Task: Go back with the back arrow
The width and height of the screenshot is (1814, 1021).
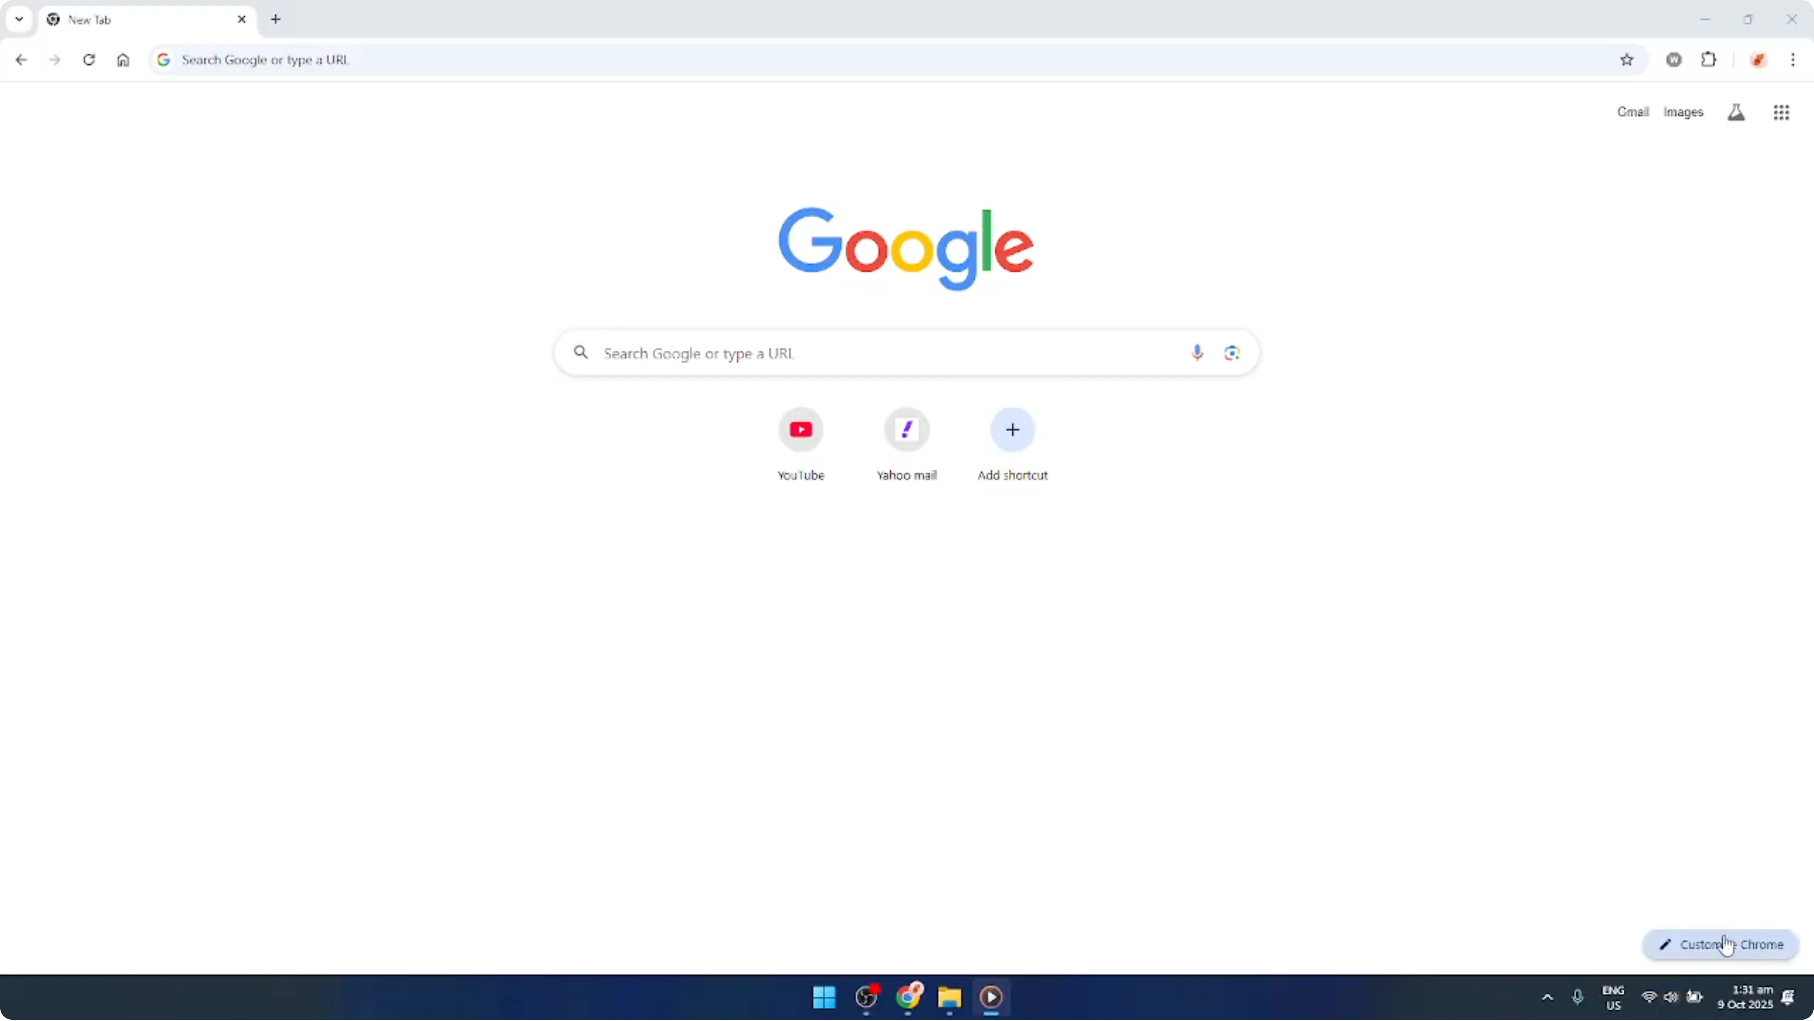Action: click(x=21, y=60)
